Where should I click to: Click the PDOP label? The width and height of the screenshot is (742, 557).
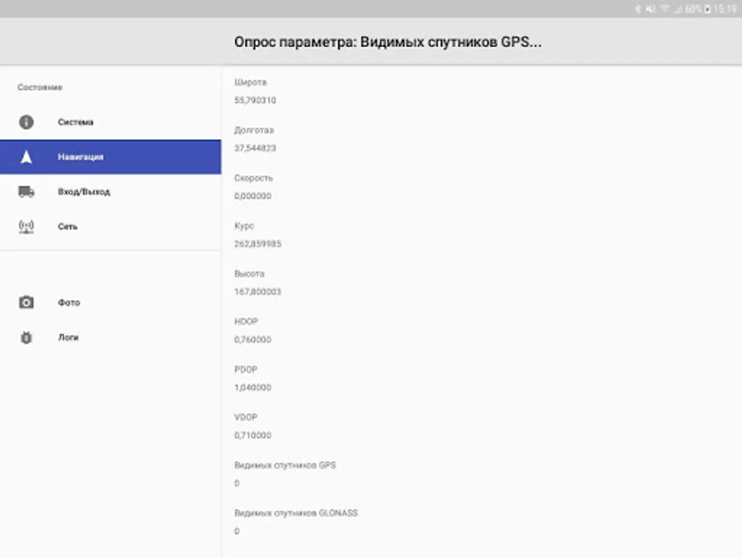[x=245, y=369]
